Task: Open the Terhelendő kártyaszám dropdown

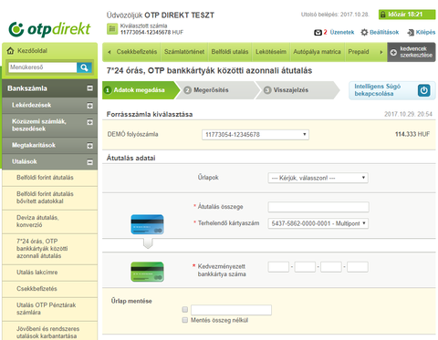Action: [318, 223]
